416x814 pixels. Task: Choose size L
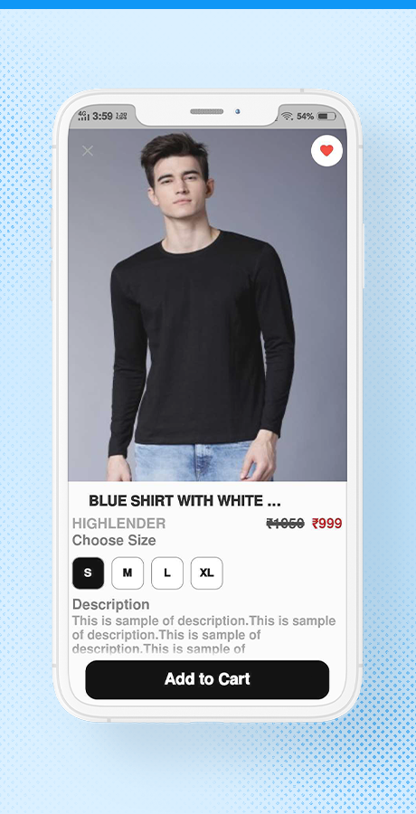point(167,573)
